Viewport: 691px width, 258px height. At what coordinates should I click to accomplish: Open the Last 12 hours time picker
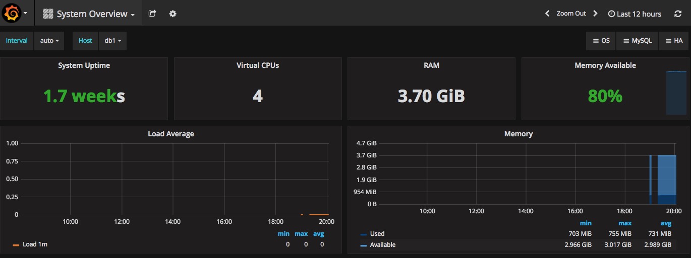click(635, 14)
